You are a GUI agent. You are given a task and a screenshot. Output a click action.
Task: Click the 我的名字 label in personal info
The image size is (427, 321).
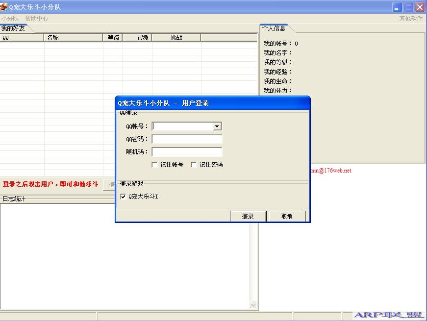coord(277,53)
